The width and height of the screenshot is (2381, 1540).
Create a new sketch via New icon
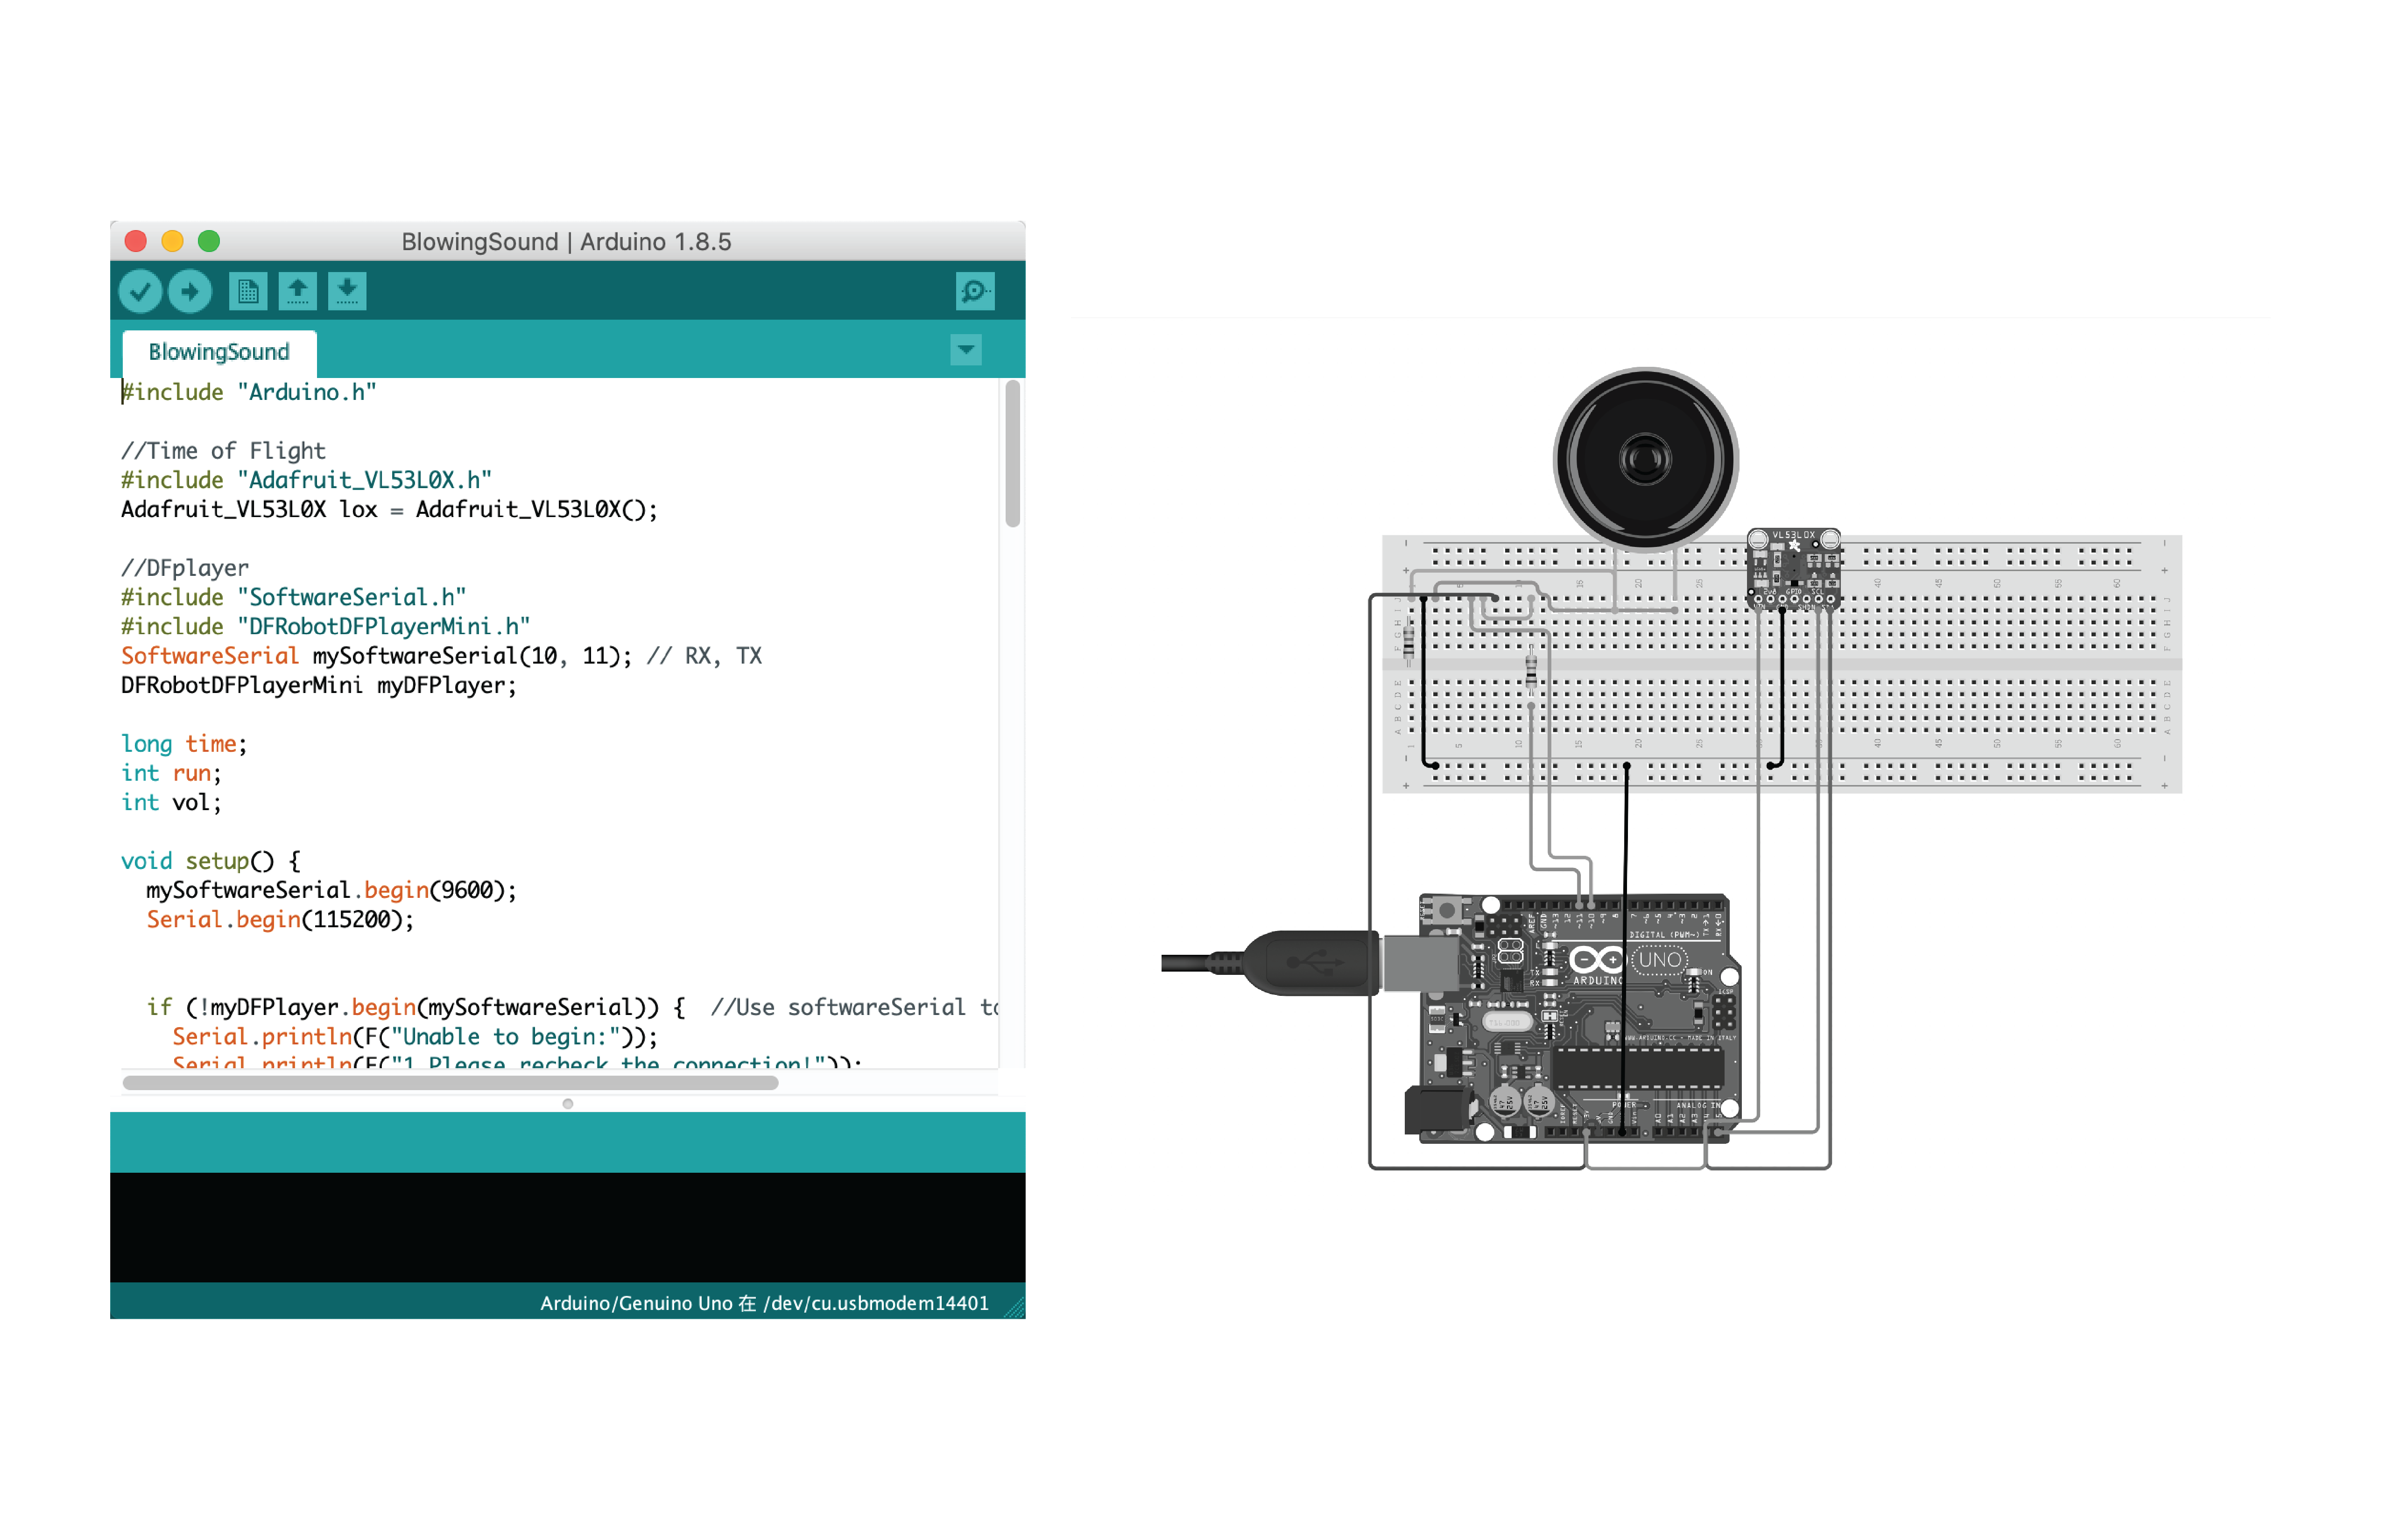247,291
